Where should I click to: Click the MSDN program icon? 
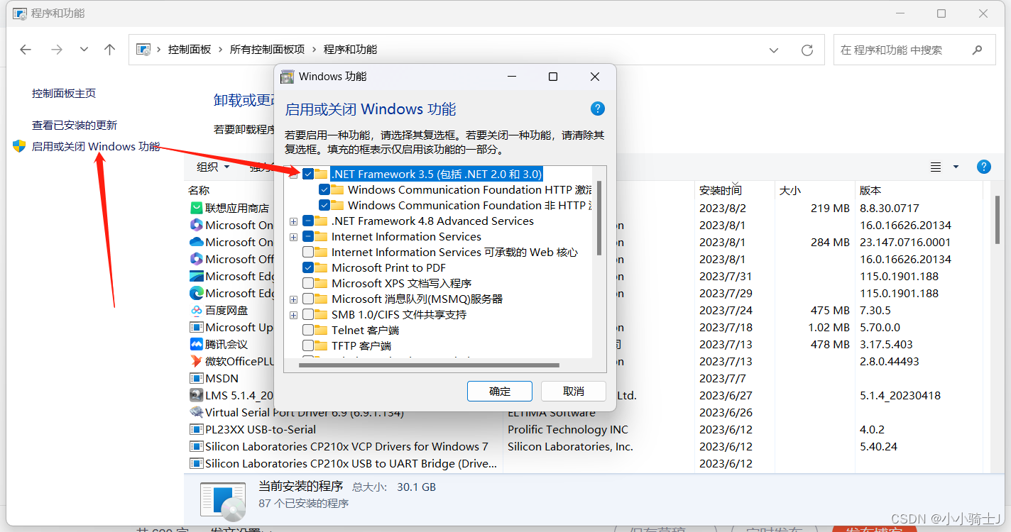coord(197,378)
